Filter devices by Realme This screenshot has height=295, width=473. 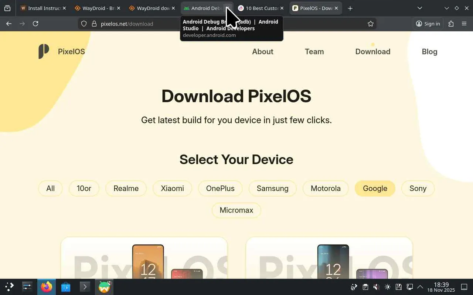(x=126, y=188)
